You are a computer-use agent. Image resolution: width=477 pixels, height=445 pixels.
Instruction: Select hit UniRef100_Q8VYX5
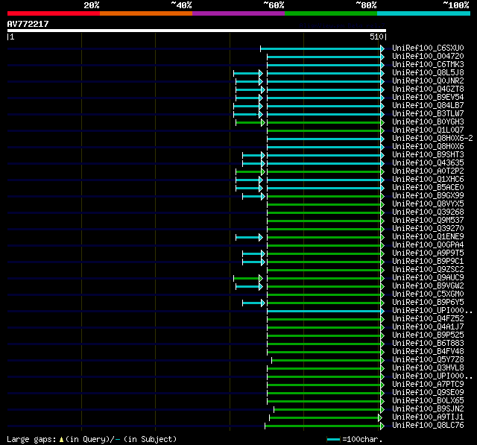click(x=428, y=204)
